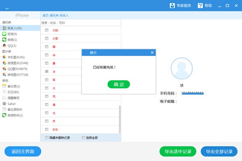Click 导出全部记录 export all button
Viewport: 242px width, 161px height.
pos(219,151)
